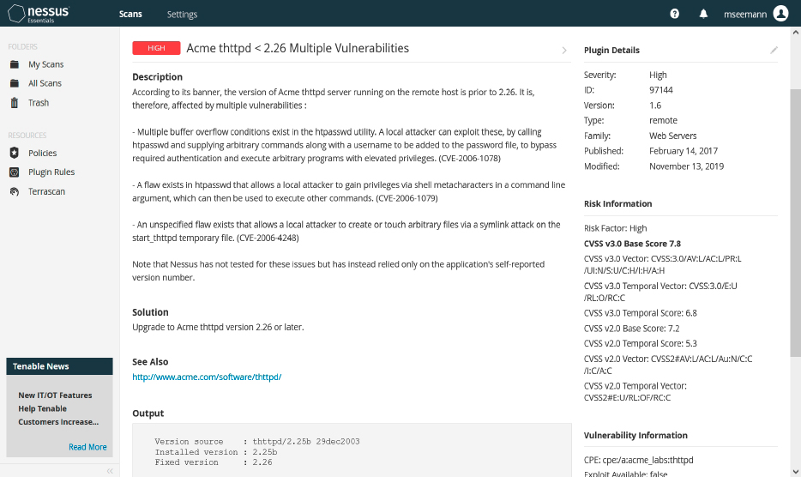
Task: Click the user profile avatar icon
Action: click(x=780, y=14)
